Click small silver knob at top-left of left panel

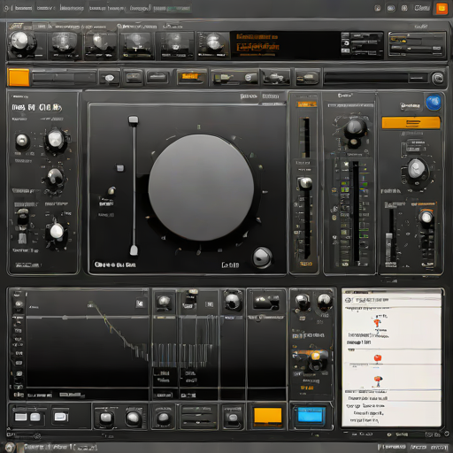[22, 140]
